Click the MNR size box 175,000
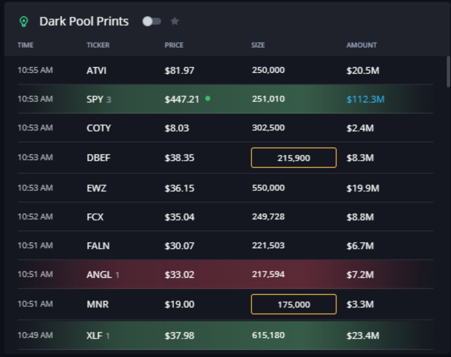Viewport: 451px width, 357px height. pos(293,305)
